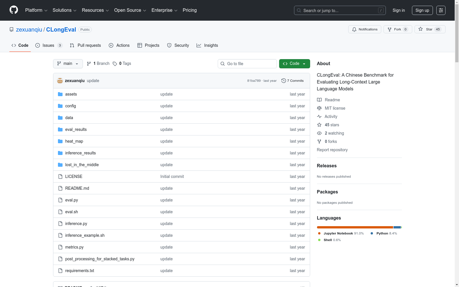Image resolution: width=459 pixels, height=287 pixels.
Task: Click the data folder icon
Action: click(x=60, y=118)
